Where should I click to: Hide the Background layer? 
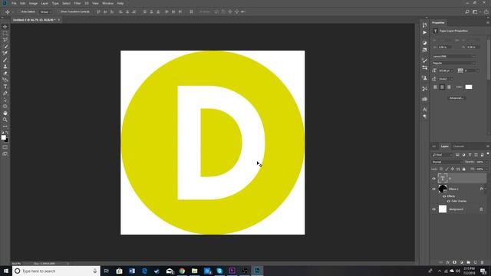pos(433,209)
